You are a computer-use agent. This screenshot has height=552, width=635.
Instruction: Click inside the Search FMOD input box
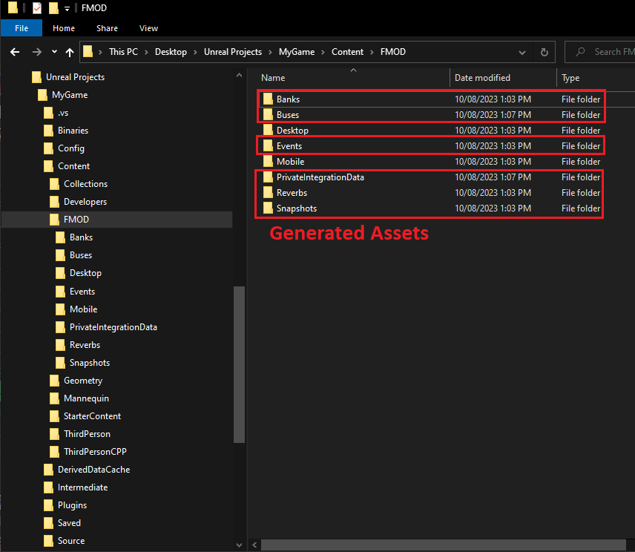610,52
